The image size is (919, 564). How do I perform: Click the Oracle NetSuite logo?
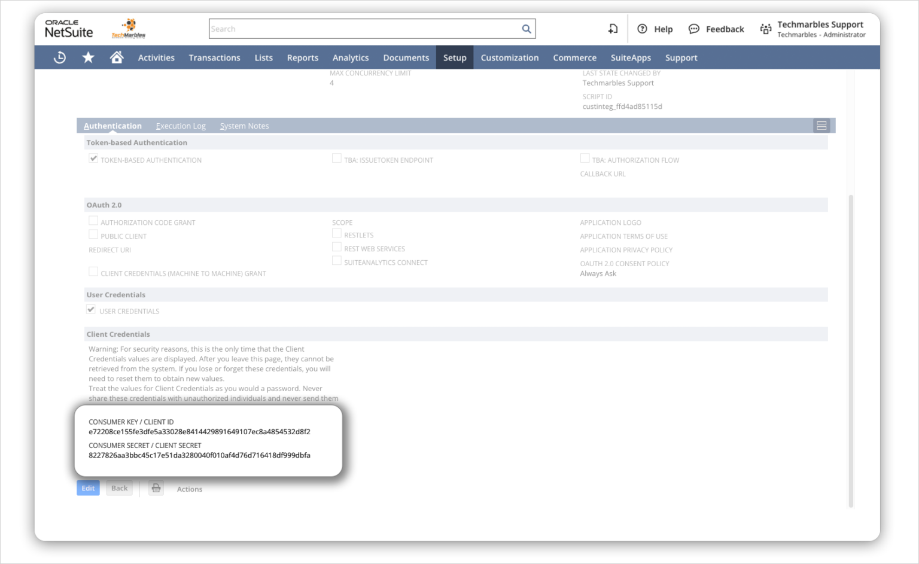tap(69, 29)
